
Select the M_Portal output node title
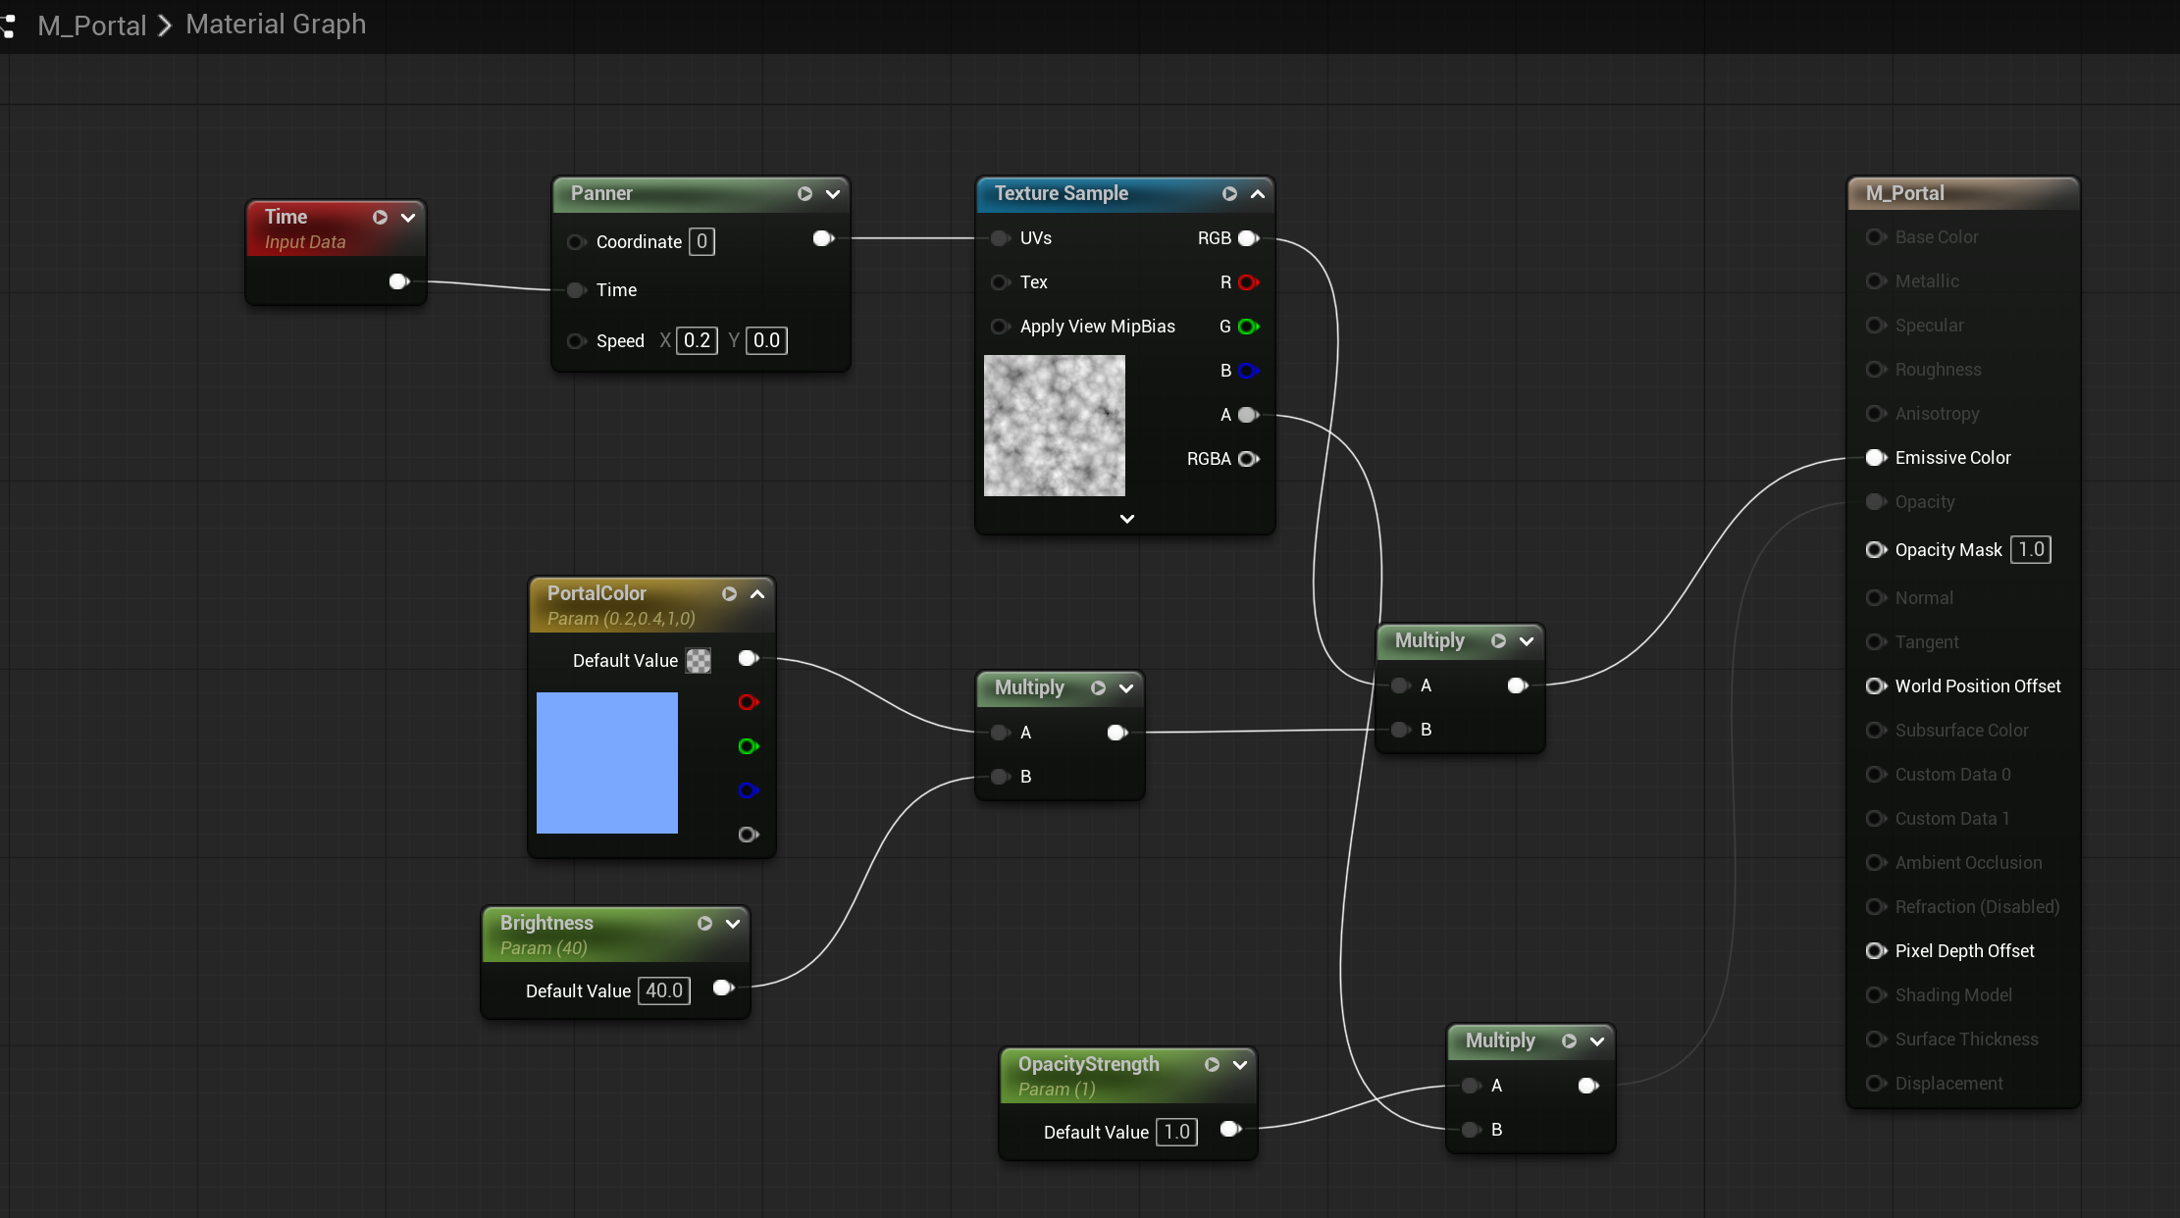1904,193
